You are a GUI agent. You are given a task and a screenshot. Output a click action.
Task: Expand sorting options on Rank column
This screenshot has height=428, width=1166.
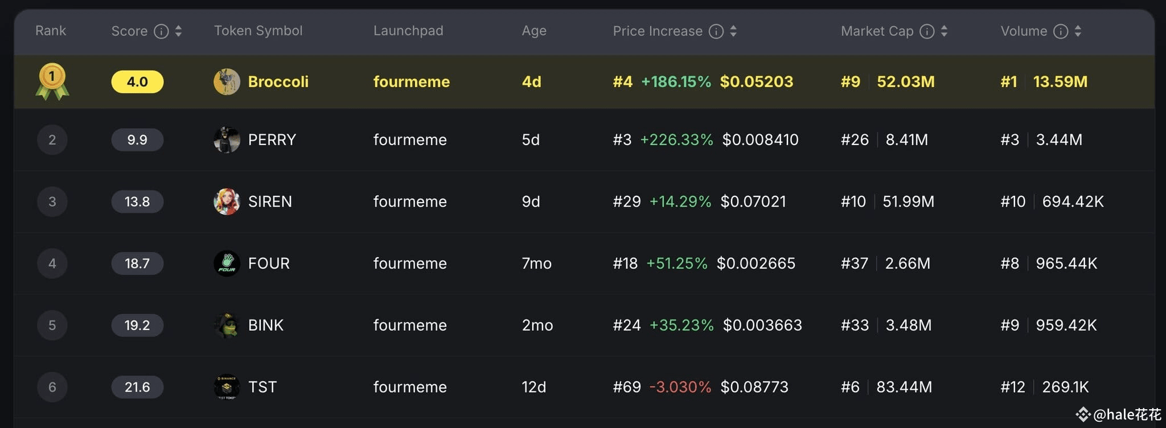tap(51, 31)
